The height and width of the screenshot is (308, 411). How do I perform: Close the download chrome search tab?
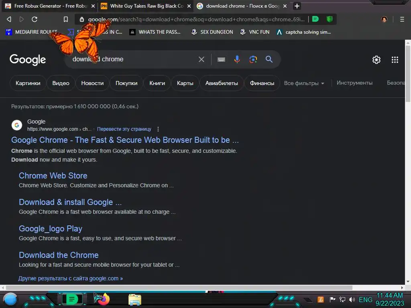pyautogui.click(x=285, y=6)
